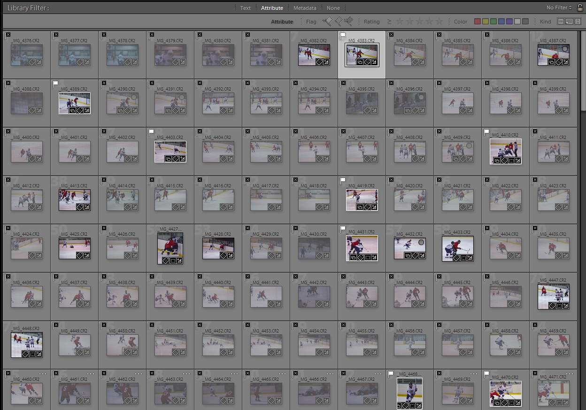Toggle the reject flag on _MG_4384.CR2
This screenshot has width=586, height=410.
(x=391, y=35)
